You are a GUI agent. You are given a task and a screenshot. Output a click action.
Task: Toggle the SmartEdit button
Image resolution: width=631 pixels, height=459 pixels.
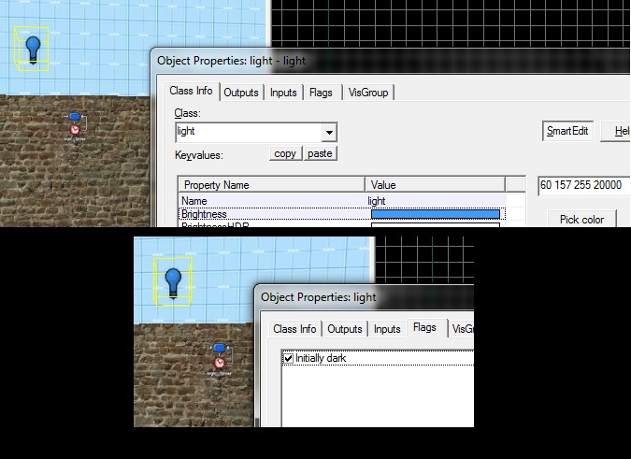[x=567, y=131]
